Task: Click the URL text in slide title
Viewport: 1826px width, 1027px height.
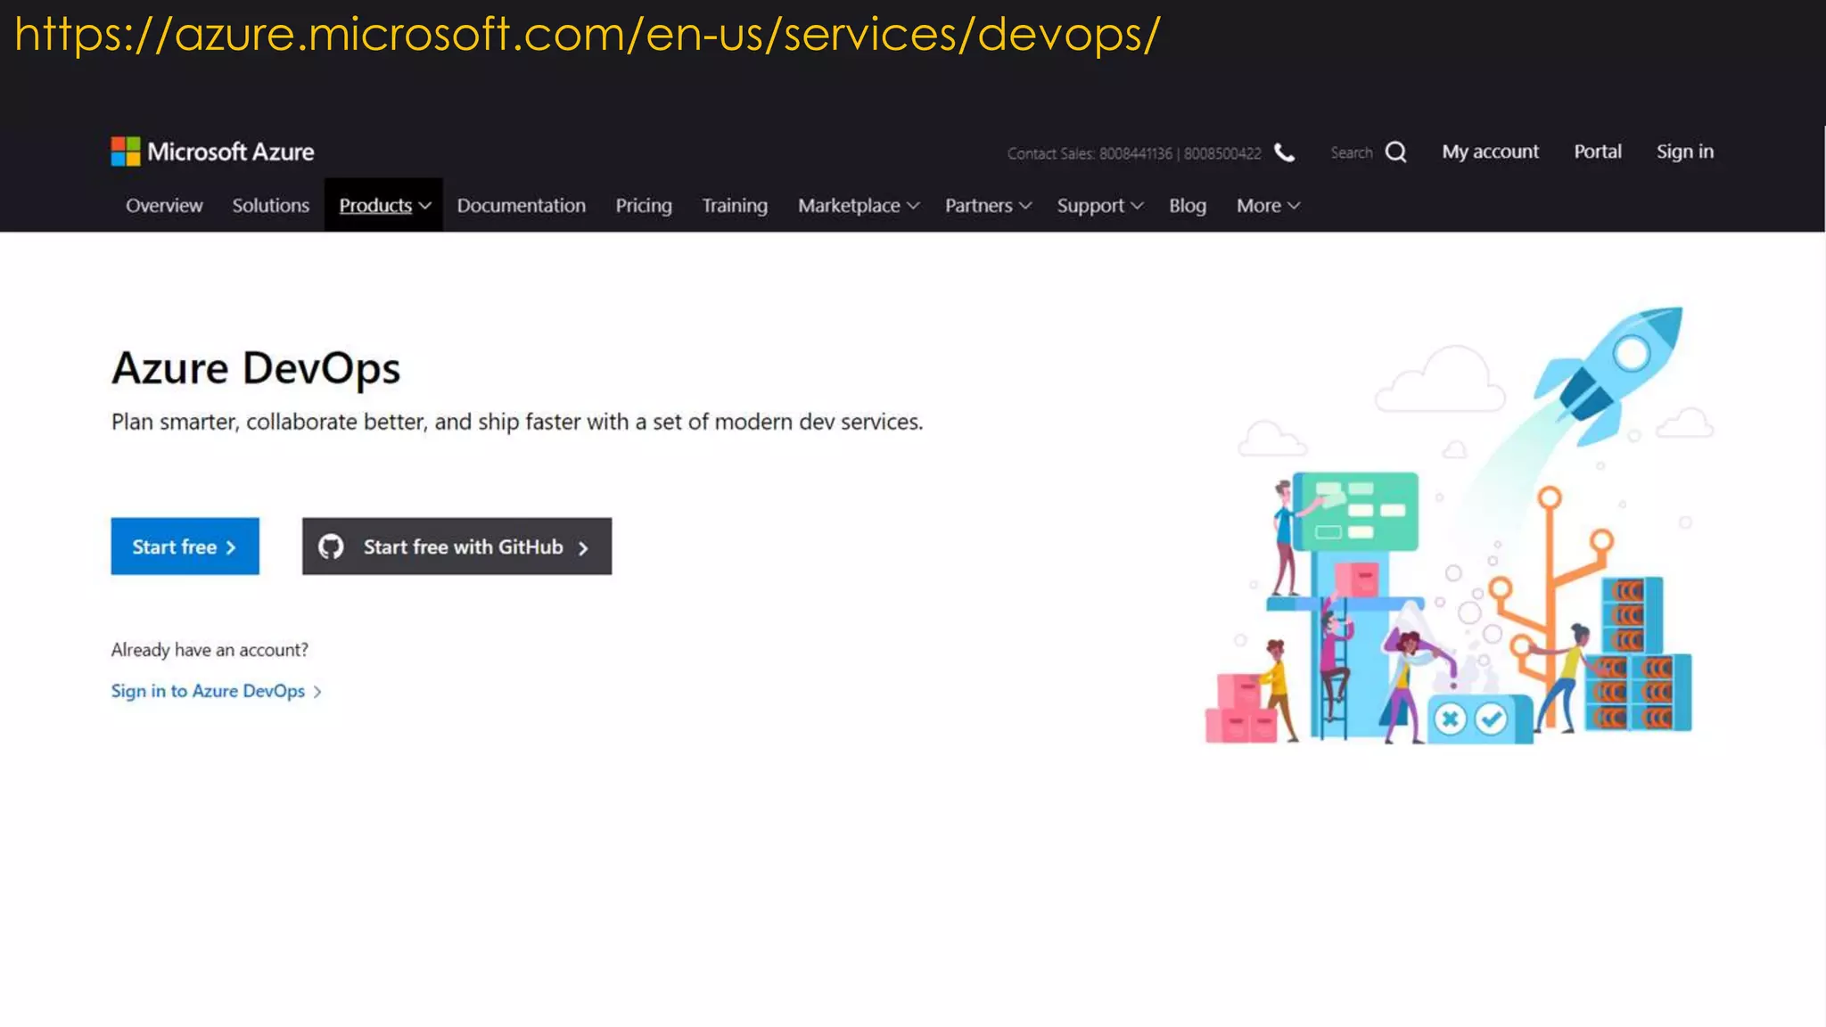Action: (x=588, y=34)
